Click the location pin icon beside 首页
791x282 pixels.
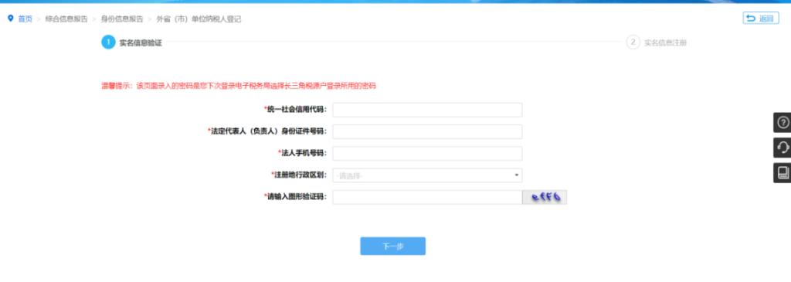(10, 19)
